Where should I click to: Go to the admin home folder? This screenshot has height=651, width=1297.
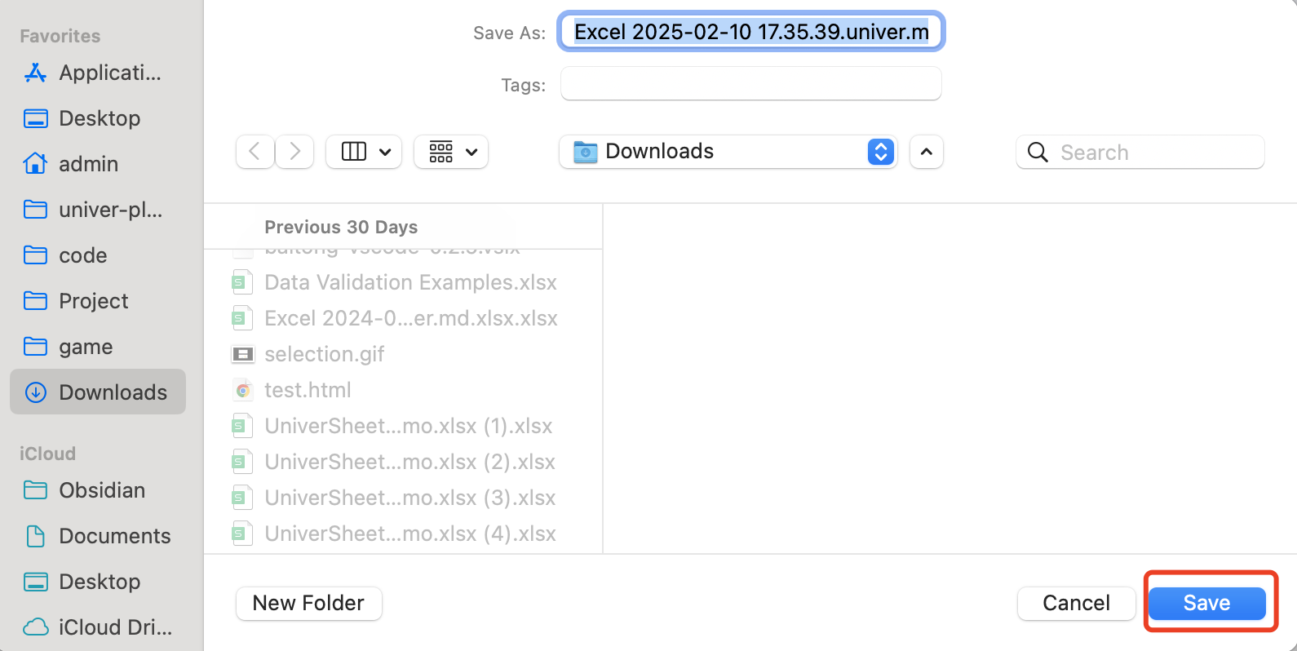tap(88, 164)
